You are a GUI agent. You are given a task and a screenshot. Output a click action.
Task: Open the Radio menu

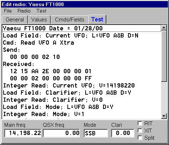pyautogui.click(x=24, y=11)
